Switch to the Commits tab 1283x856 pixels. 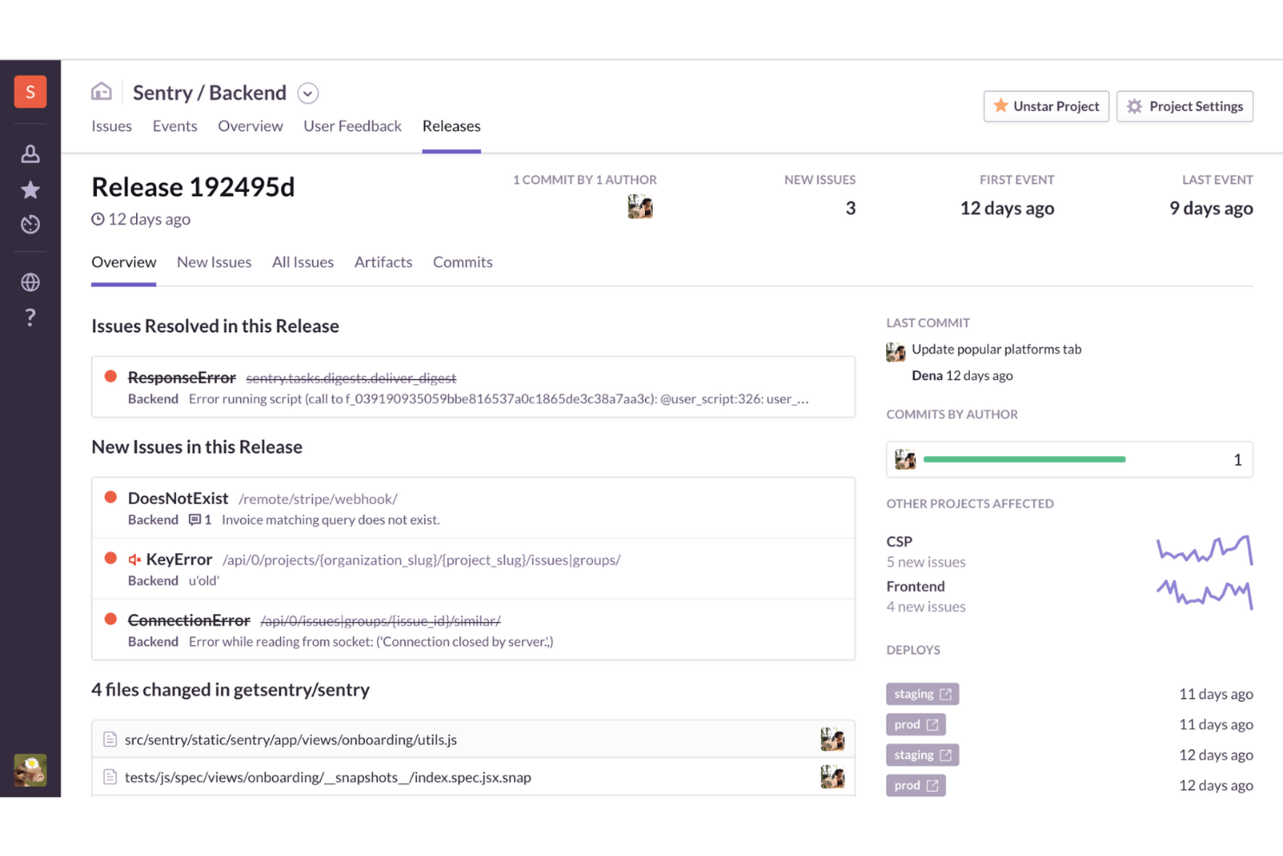[x=462, y=262]
